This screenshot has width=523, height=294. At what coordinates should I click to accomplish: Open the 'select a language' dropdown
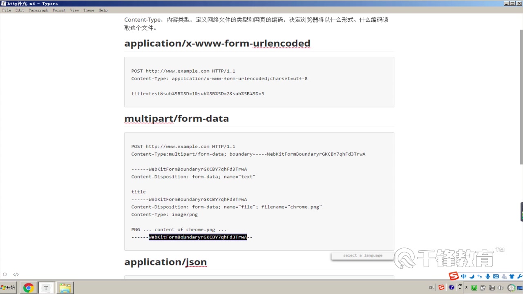362,255
